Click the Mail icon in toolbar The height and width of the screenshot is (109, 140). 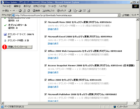(75, 11)
